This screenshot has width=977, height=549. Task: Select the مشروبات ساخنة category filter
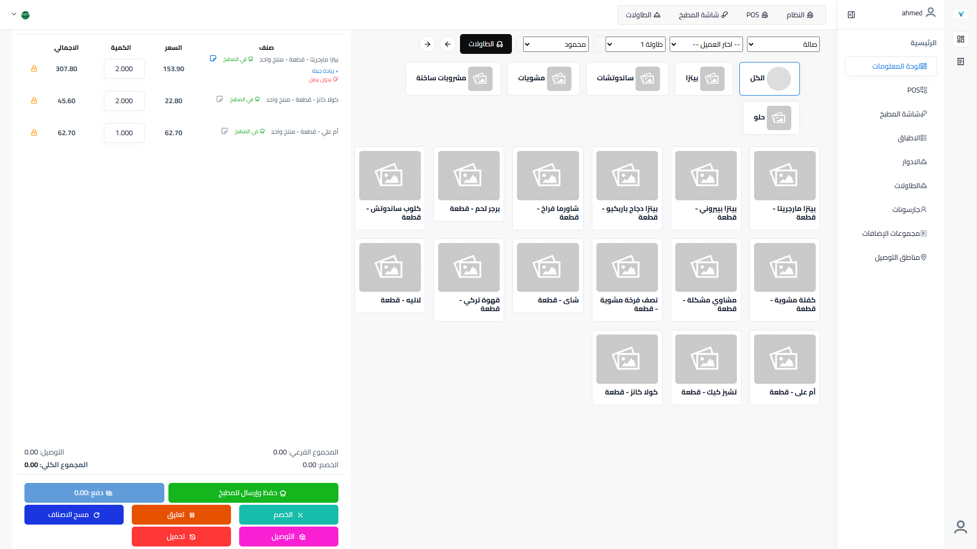coord(453,79)
